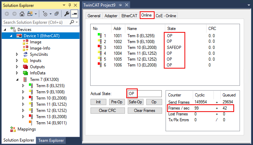Viewport: 253px width, 145px height.
Task: Click the Image-Info icon
Action: (x=25, y=48)
